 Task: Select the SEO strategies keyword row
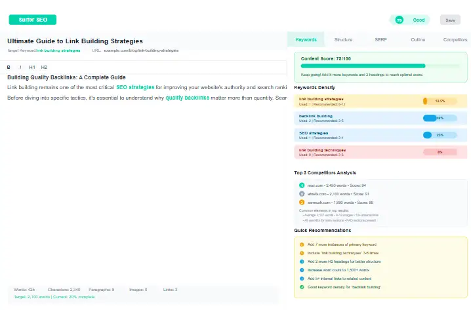tap(380, 136)
